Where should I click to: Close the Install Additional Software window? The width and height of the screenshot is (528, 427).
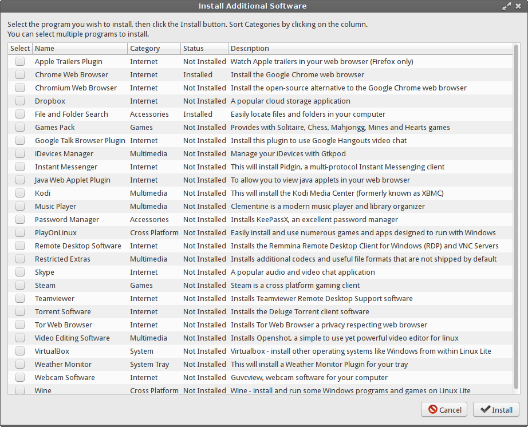[518, 6]
